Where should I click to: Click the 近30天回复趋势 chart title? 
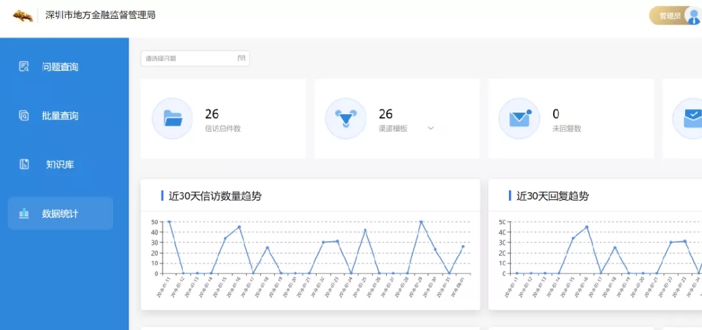pos(552,196)
